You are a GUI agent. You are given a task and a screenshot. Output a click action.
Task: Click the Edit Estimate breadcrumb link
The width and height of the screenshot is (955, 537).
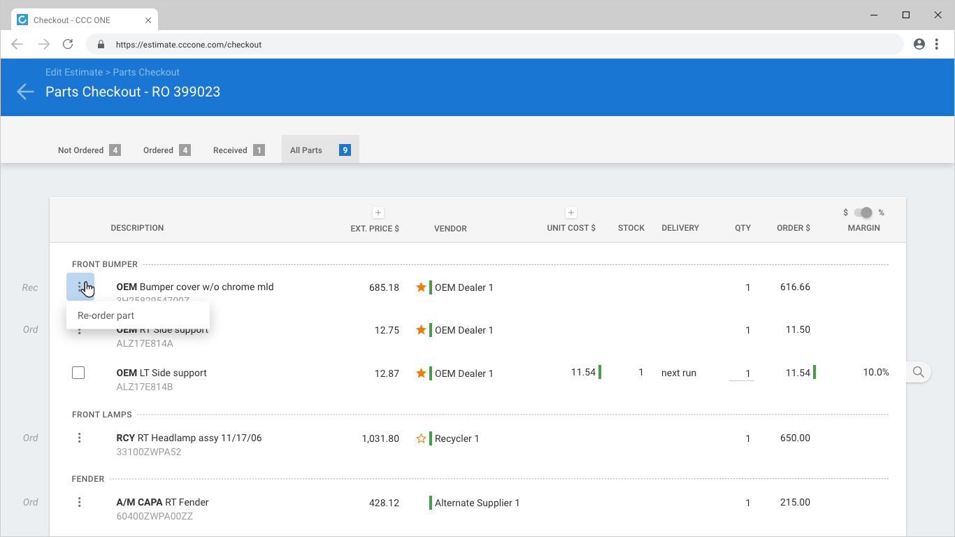[74, 72]
